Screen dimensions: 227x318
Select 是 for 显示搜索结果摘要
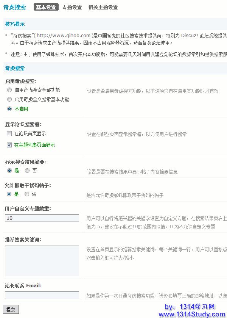[x=9, y=171]
